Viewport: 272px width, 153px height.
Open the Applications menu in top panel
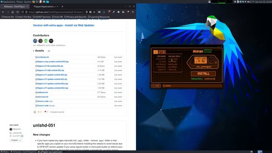pos(8,2)
